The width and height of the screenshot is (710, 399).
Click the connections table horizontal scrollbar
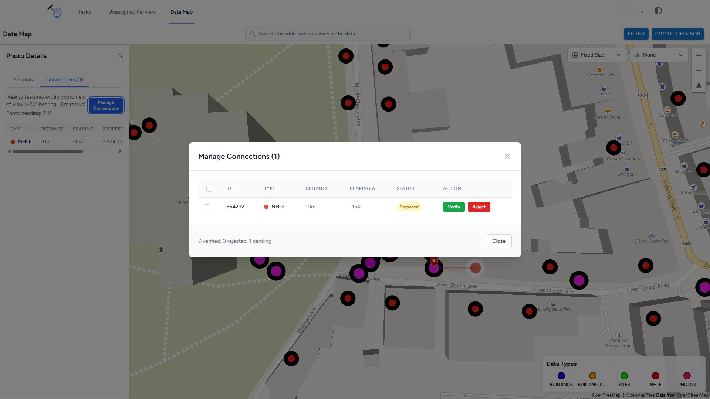tap(48, 151)
